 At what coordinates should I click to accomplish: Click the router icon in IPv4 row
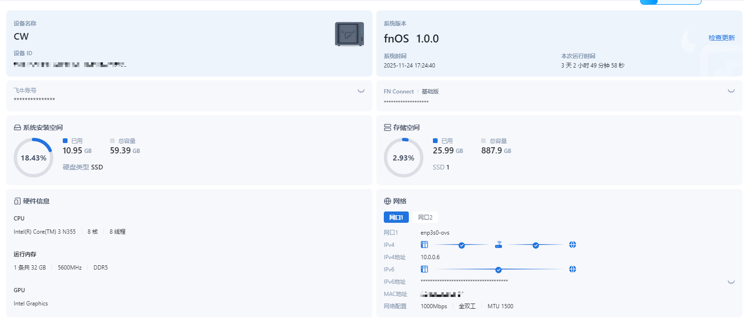click(499, 245)
